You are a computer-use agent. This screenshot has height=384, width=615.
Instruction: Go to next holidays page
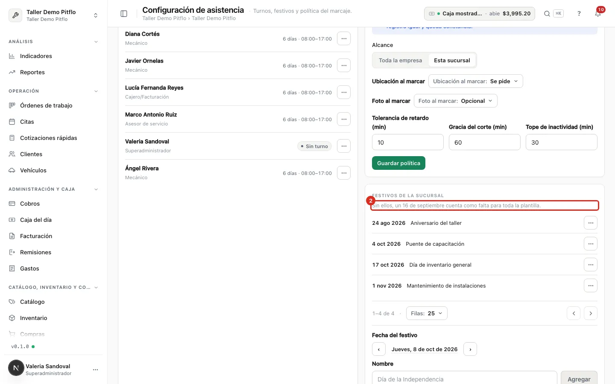coord(591,313)
